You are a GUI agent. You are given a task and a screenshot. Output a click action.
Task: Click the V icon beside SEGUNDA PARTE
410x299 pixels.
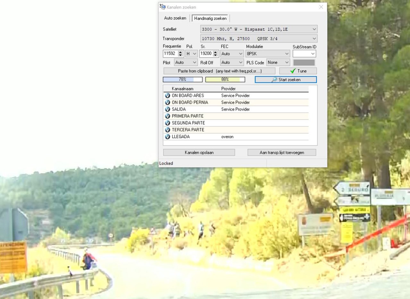(x=167, y=123)
